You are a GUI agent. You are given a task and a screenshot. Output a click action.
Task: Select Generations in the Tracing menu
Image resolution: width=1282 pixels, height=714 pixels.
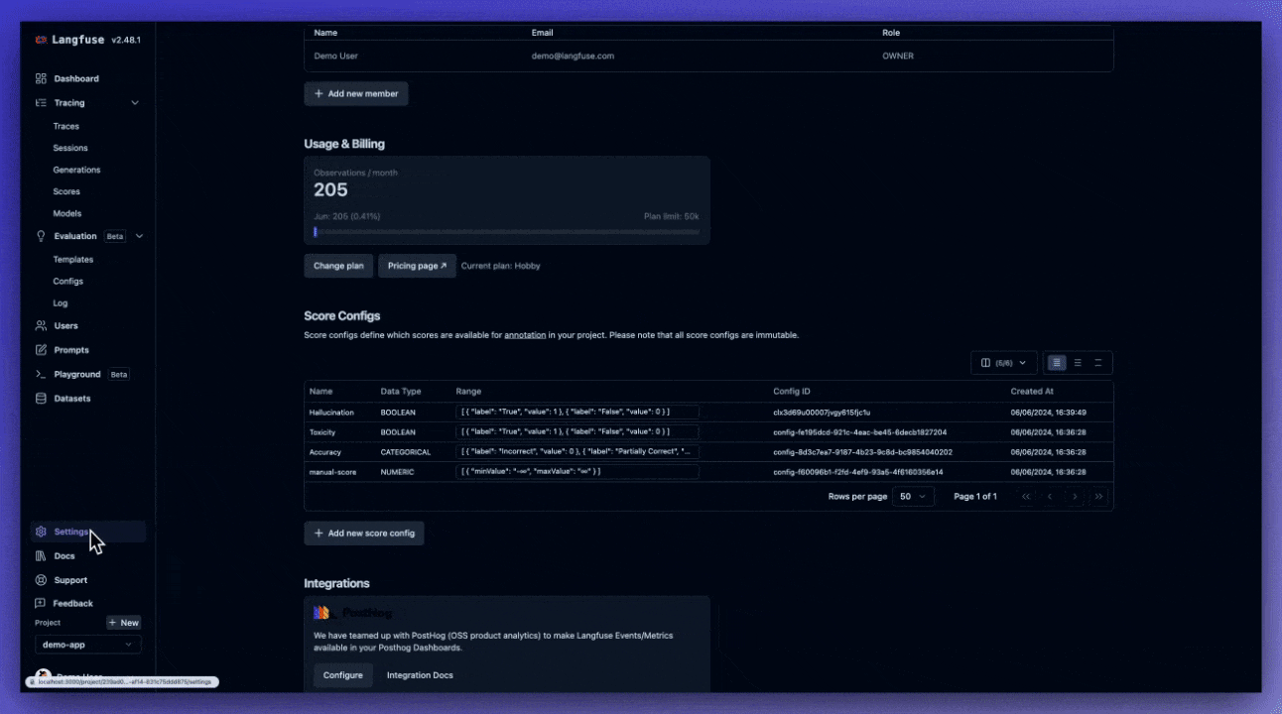click(76, 170)
